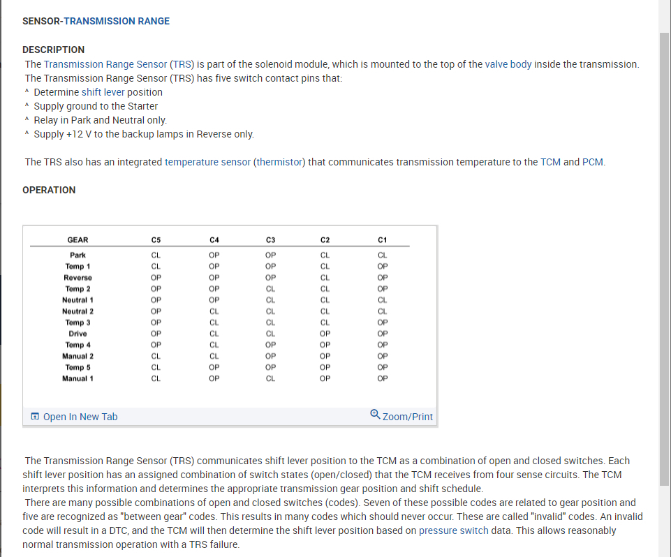Click the C1 column header in table

point(382,240)
